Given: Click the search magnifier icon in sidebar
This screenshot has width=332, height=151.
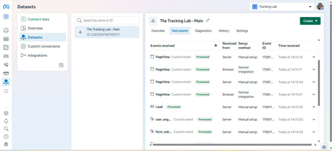Looking at the screenshot, I should pos(6,129).
